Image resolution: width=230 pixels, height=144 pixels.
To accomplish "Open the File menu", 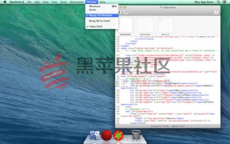I will point(29,2).
